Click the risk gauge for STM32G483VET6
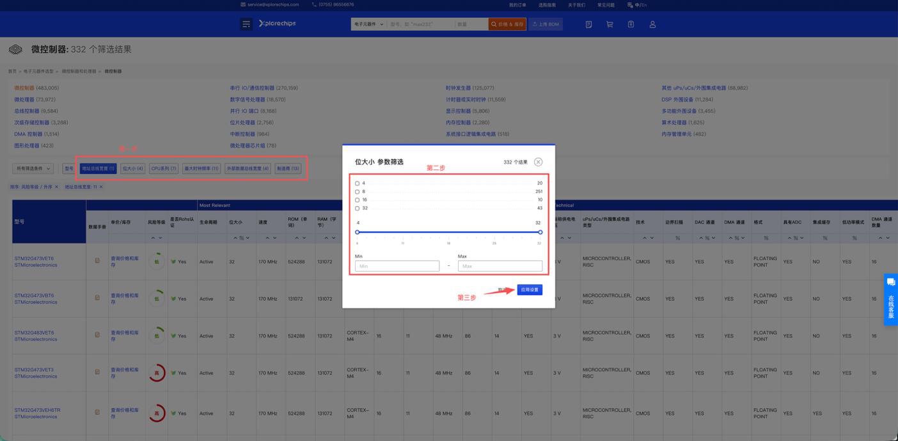The width and height of the screenshot is (898, 441). 157,336
